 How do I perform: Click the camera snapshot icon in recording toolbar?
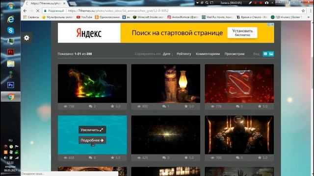coord(266,3)
